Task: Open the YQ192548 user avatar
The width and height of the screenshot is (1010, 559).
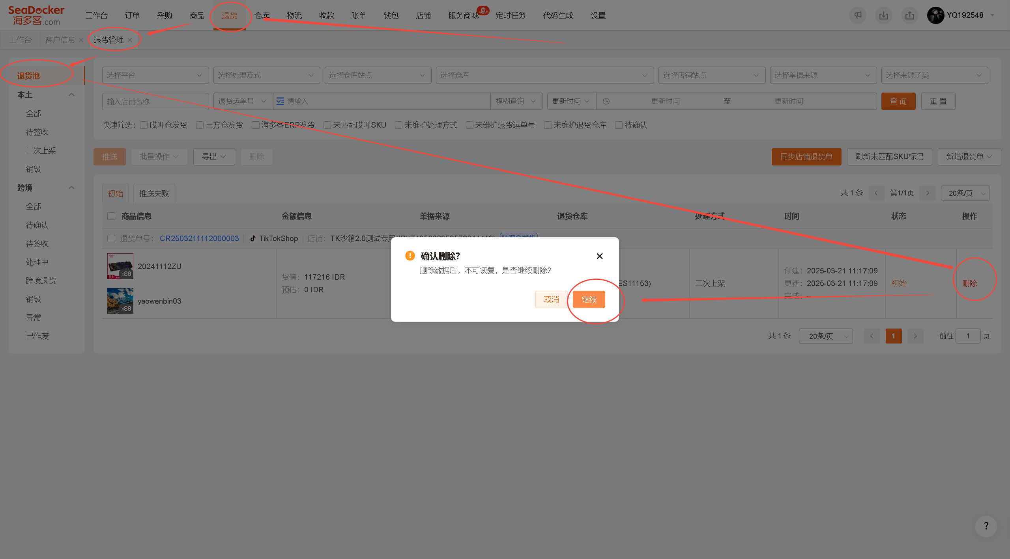Action: [x=935, y=15]
